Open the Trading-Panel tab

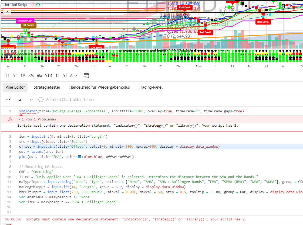click(x=150, y=87)
